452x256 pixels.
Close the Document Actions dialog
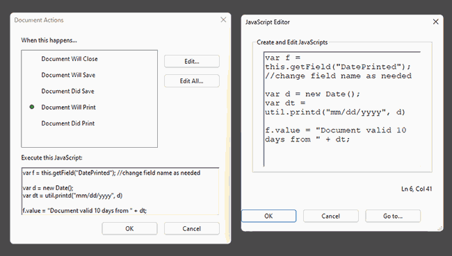coord(223,20)
